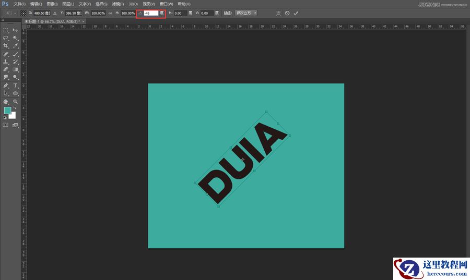Click the teal foreground color swatch
This screenshot has height=280, width=470.
click(7, 111)
